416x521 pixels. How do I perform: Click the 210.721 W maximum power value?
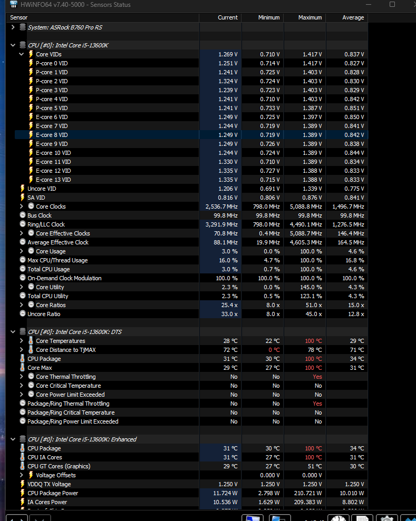click(308, 493)
